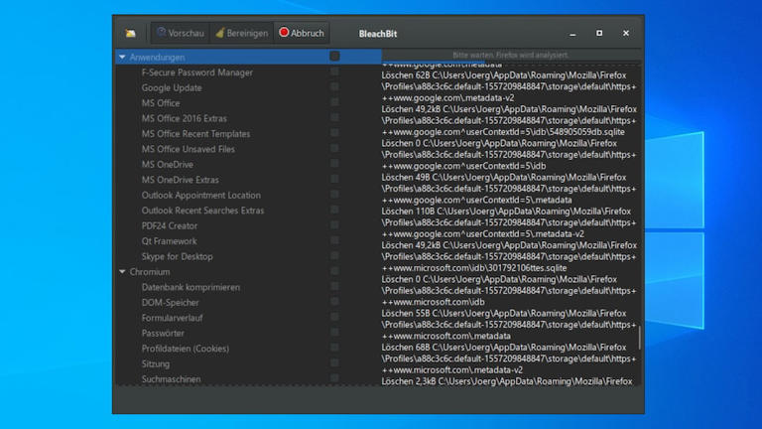This screenshot has width=762, height=429.
Task: Select Datenbank komprimieren under Chromium
Action: point(190,287)
